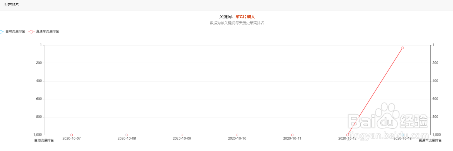
Task: Toggle the 自然流量排名 legend series
Action: tap(12, 31)
